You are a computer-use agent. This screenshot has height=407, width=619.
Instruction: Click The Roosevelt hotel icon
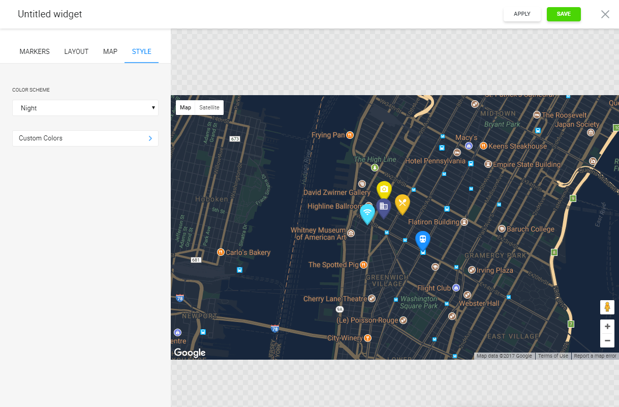point(537,115)
